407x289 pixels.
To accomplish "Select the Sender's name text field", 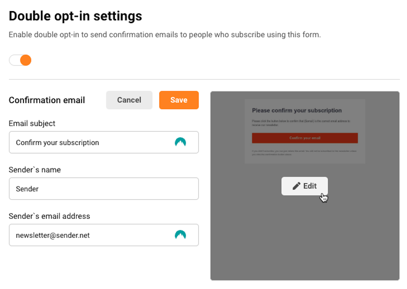I will [x=104, y=189].
